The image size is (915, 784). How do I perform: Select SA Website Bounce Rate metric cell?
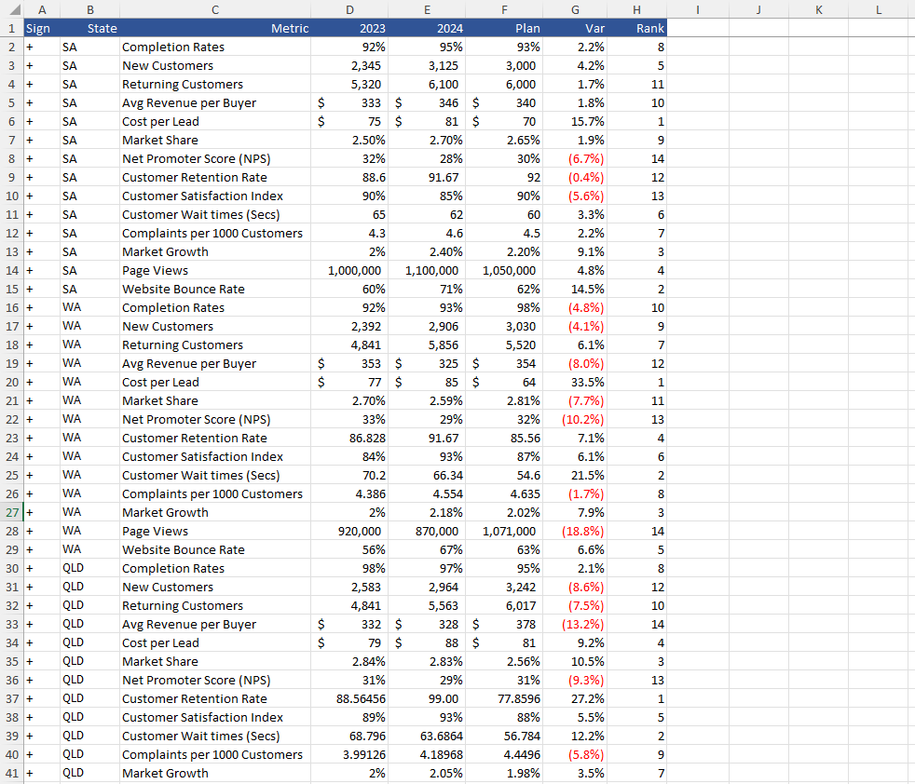tap(215, 289)
